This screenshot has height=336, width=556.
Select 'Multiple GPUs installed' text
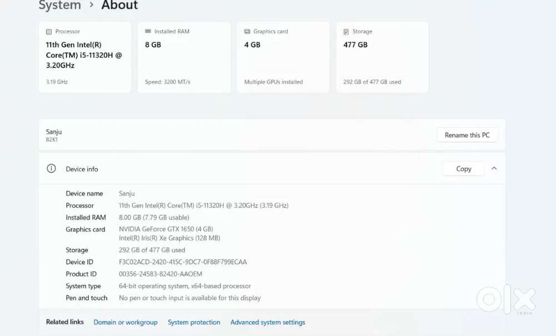click(274, 82)
